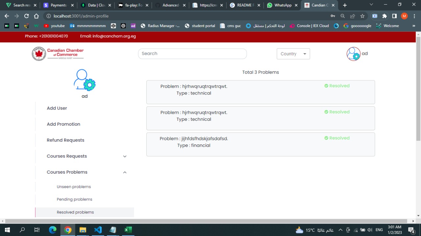Open the Canadian Chamber of Commerce logo
Viewport: 421px width, 236px height.
[x=58, y=54]
